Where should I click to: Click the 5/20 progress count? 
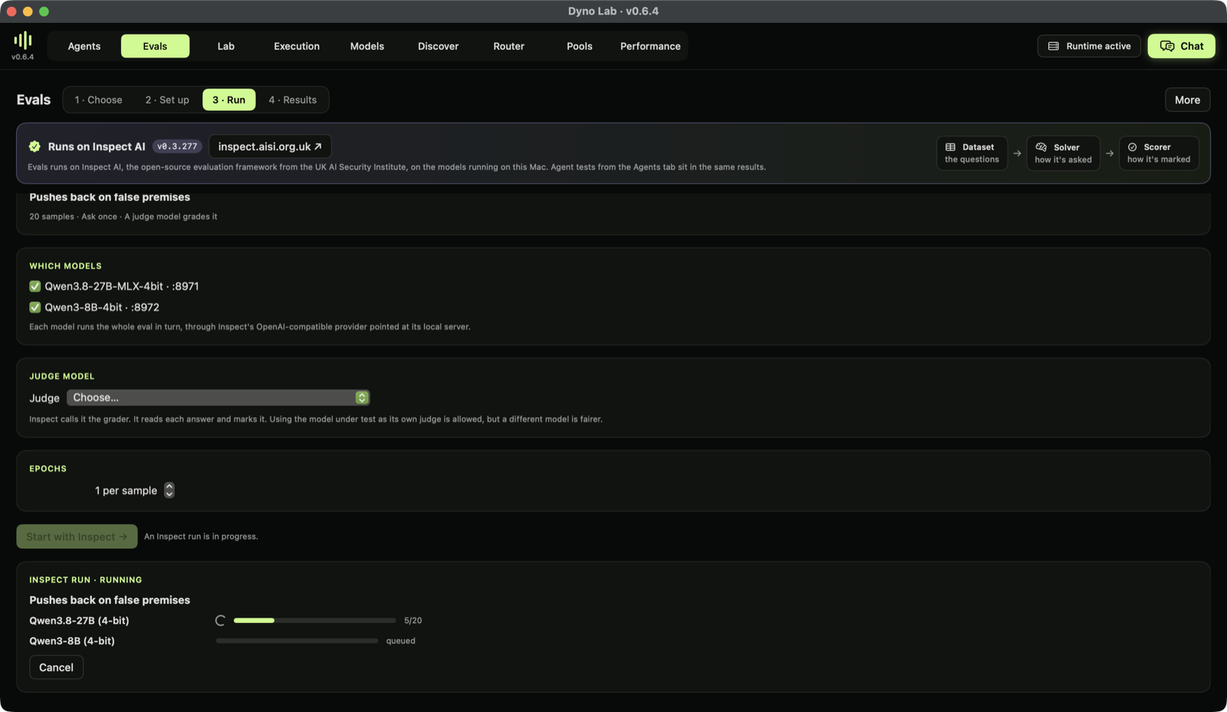point(413,621)
